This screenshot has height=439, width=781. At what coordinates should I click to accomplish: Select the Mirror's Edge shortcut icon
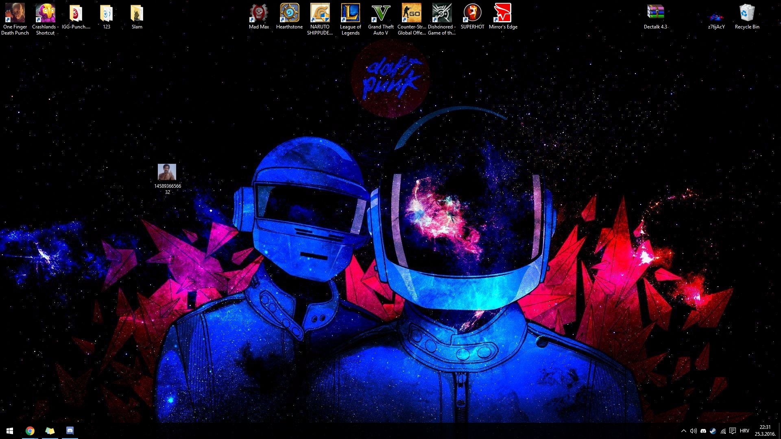coord(503,16)
